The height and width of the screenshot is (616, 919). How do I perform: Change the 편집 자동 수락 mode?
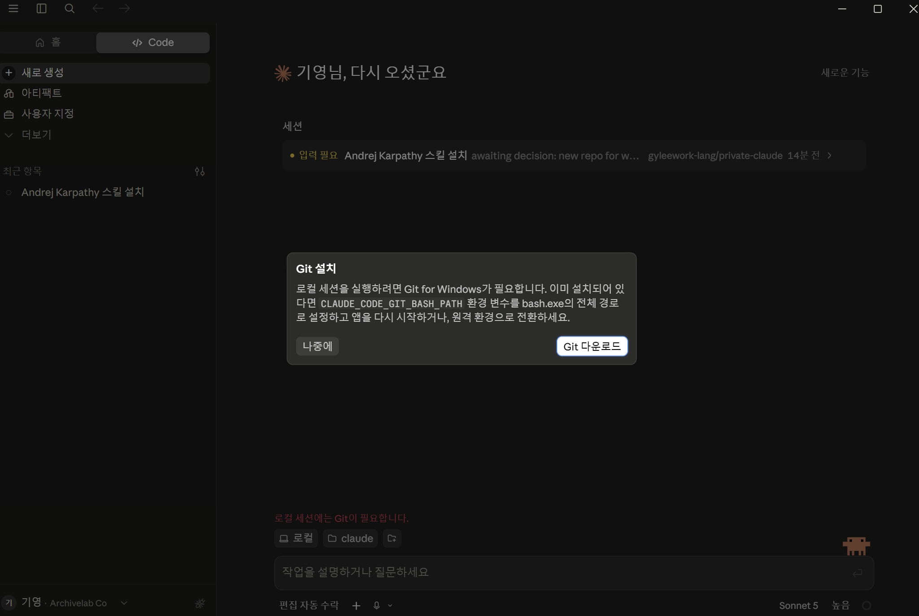[x=309, y=605]
